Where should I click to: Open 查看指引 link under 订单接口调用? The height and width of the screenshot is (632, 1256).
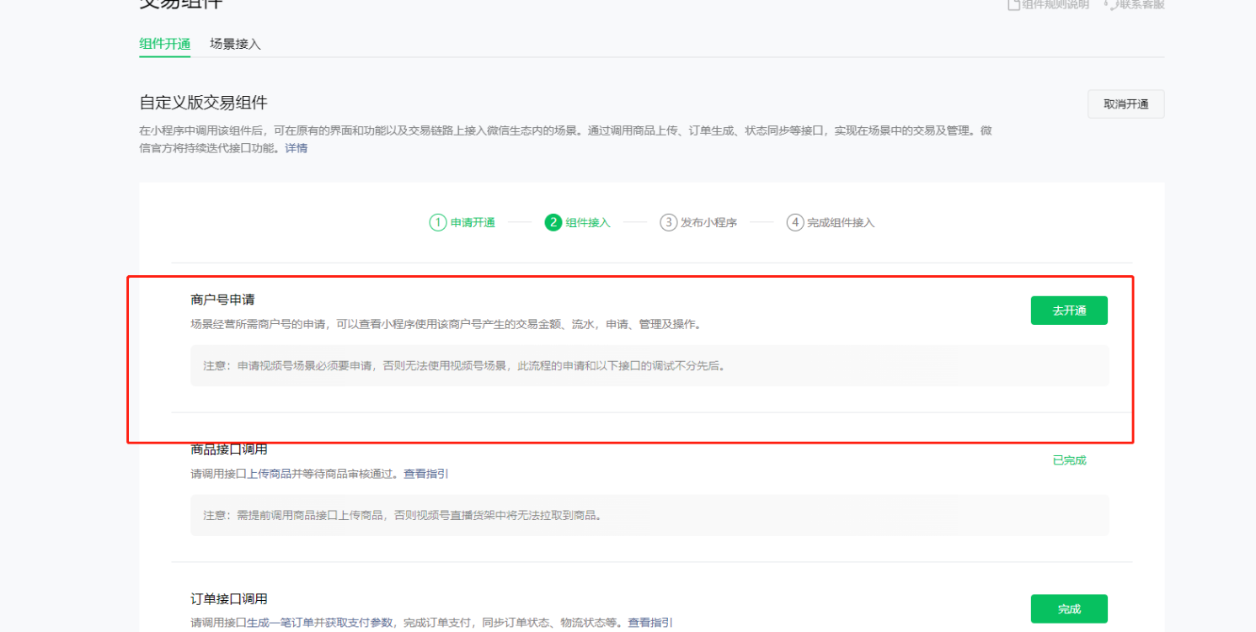coord(649,623)
